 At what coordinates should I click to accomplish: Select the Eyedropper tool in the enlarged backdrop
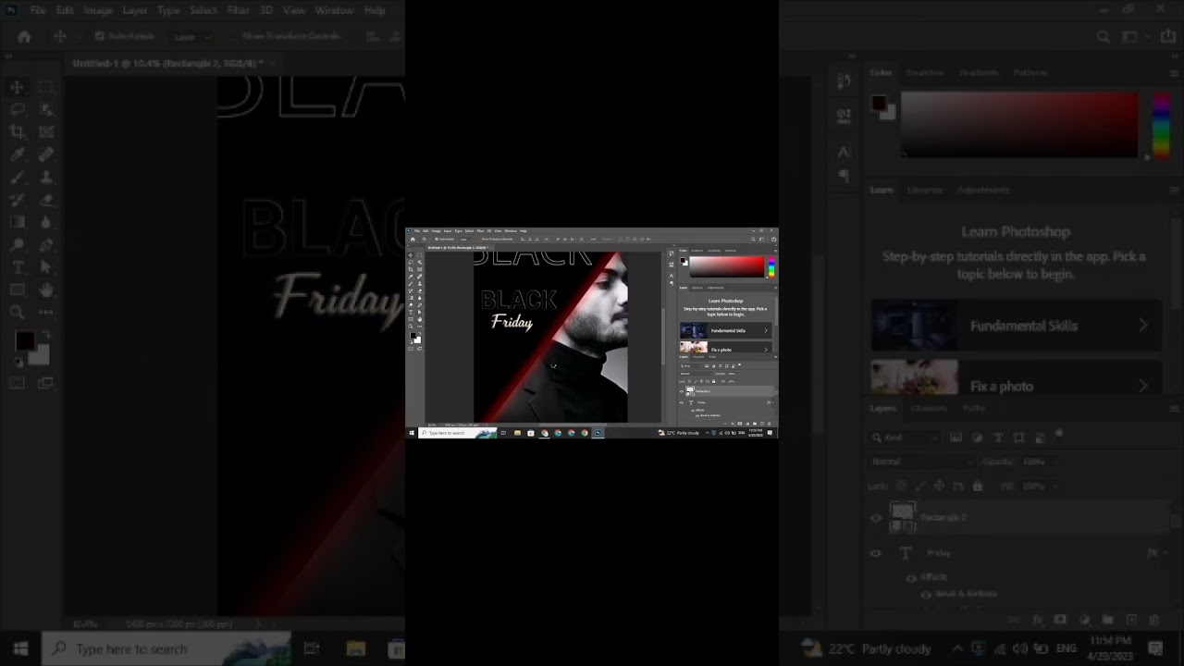tap(18, 154)
